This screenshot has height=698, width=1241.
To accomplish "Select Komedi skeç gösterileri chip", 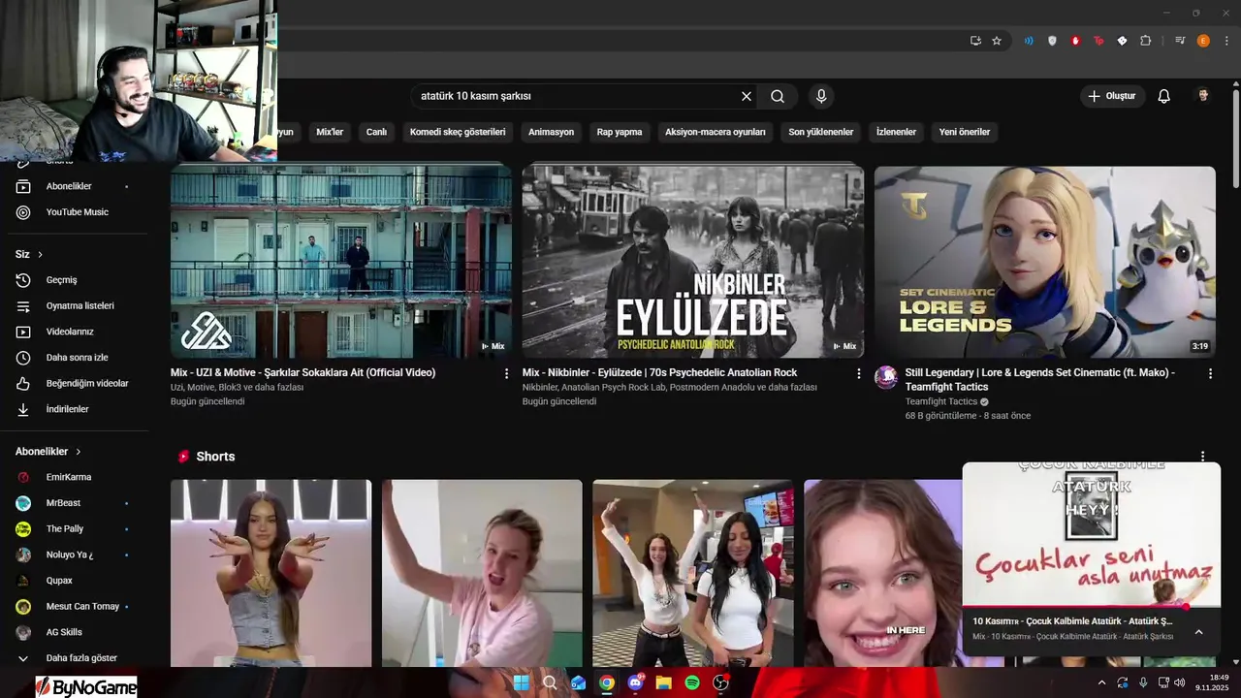I will (458, 132).
